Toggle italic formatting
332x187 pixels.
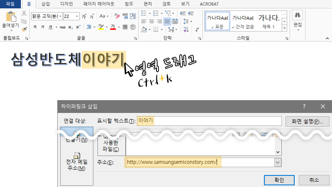click(43, 27)
